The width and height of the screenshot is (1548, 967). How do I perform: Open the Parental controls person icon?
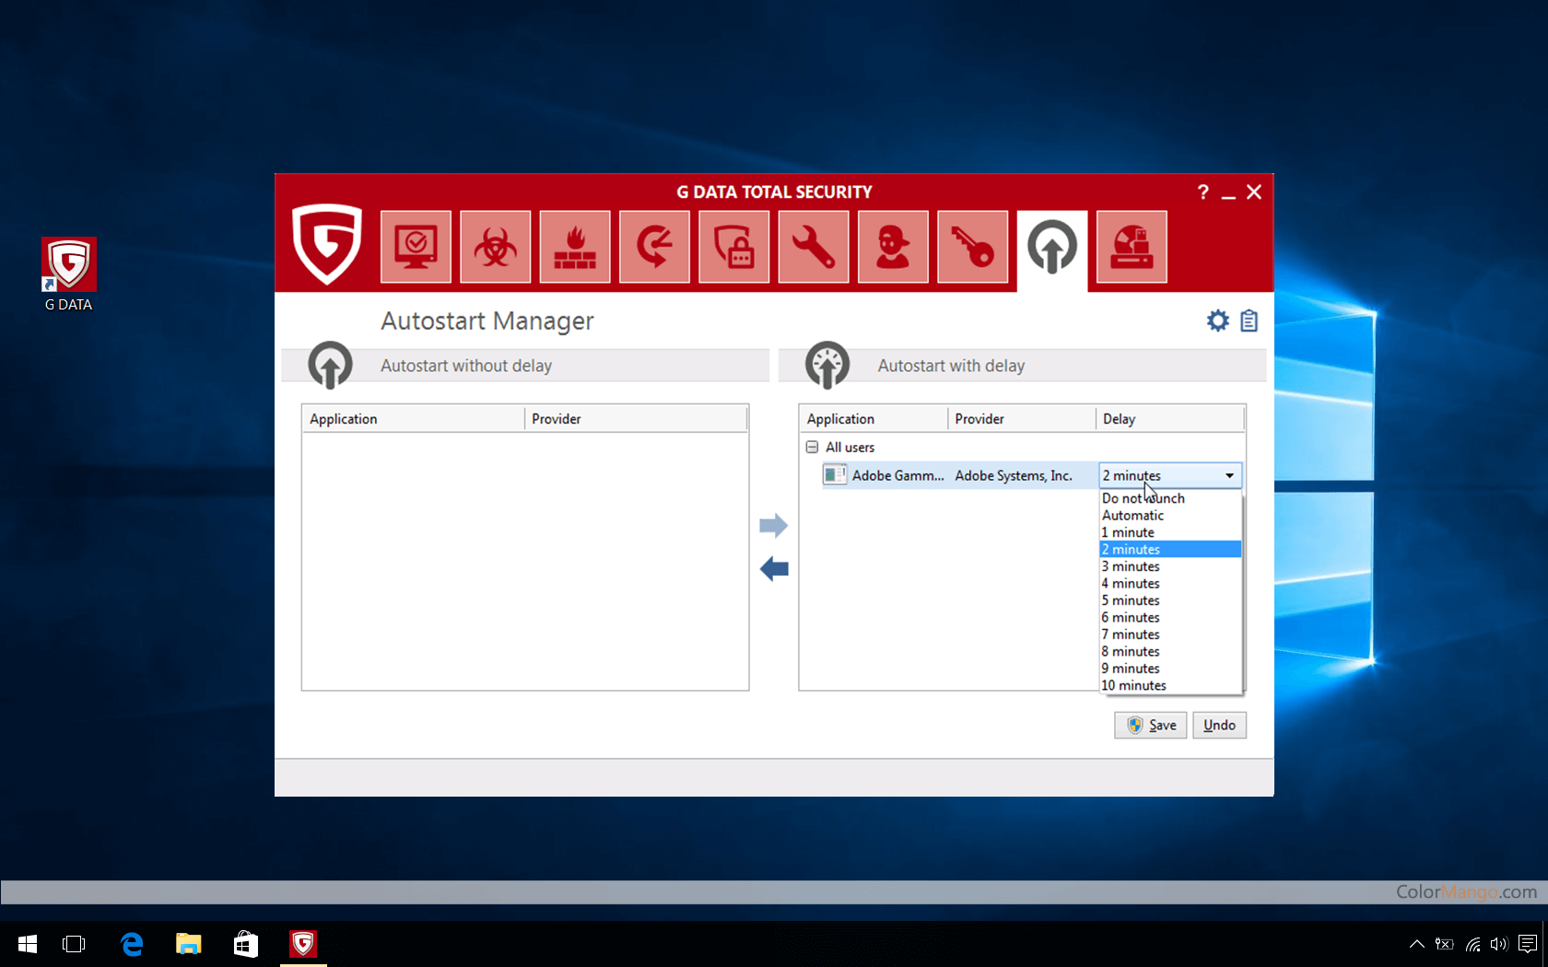(893, 247)
